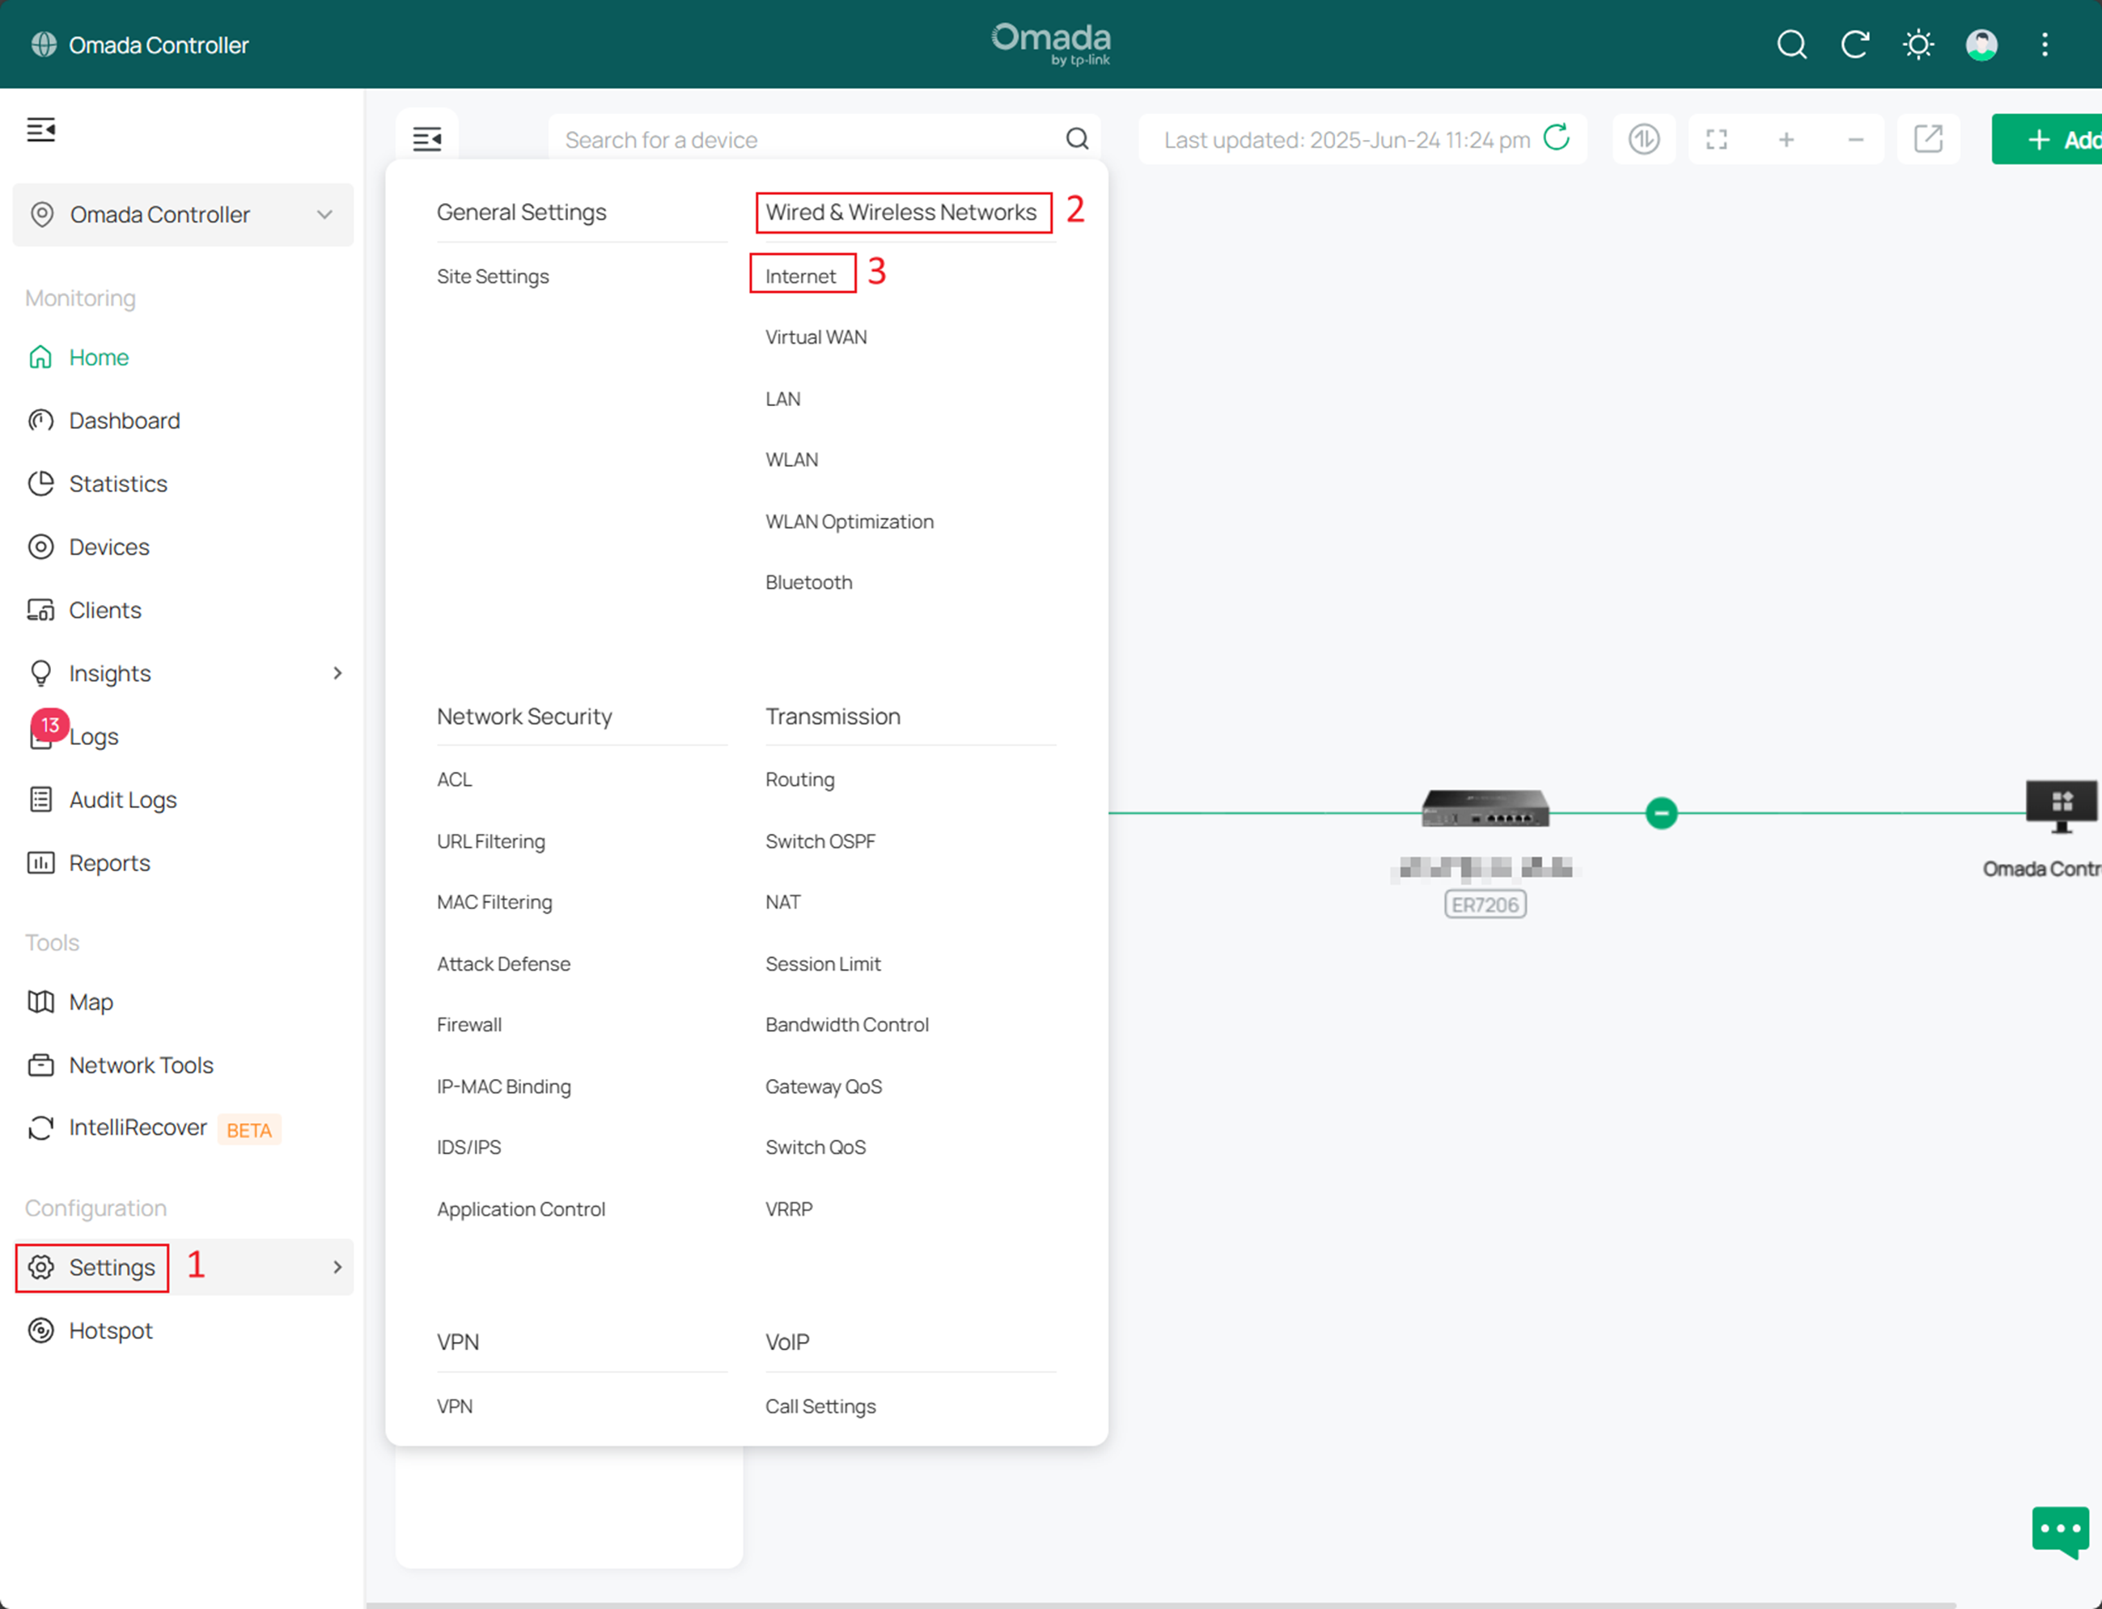
Task: Click the Search for a device field
Action: point(824,140)
